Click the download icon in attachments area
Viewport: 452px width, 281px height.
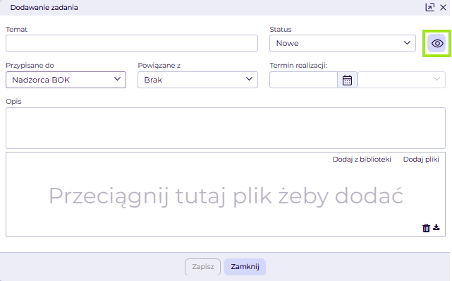tap(436, 227)
